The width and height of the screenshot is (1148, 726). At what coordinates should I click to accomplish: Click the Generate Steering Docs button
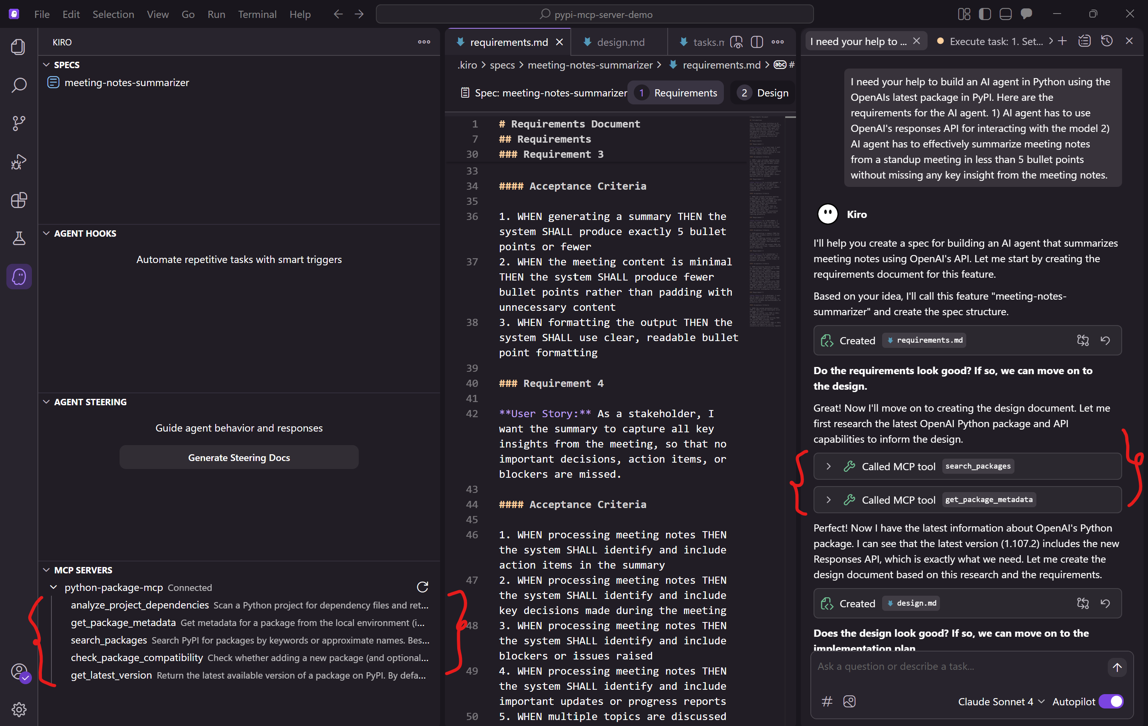[x=239, y=457]
